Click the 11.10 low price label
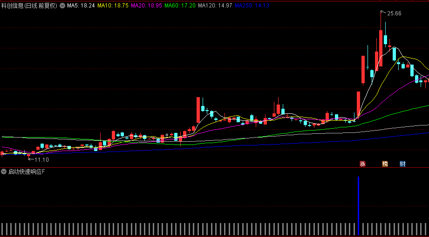429x237 pixels. (x=41, y=160)
